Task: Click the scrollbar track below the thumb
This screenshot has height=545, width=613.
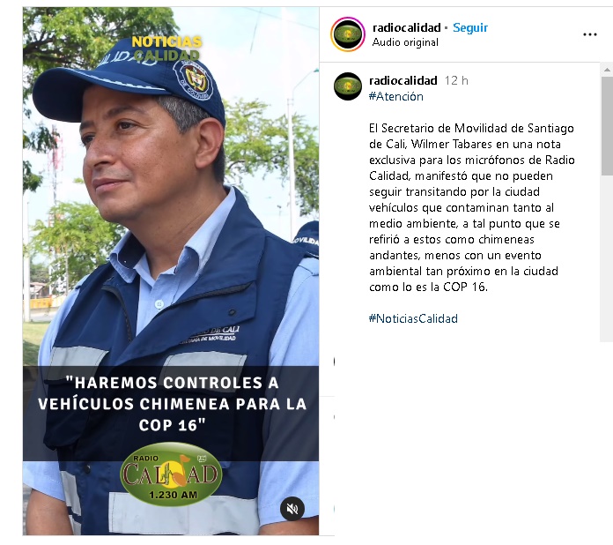Action: [606, 258]
